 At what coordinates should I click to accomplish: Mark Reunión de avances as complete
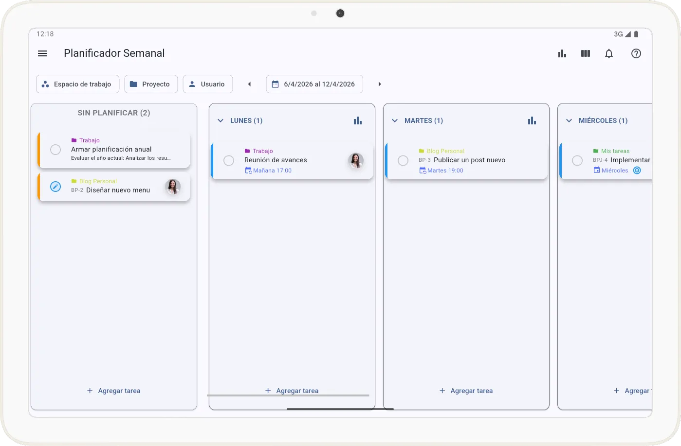coord(229,160)
